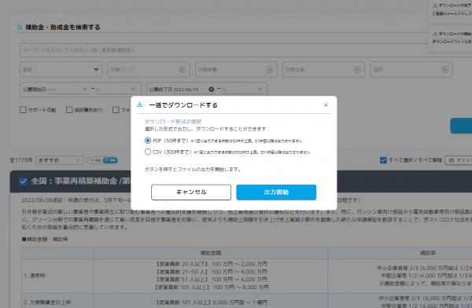This screenshot has width=472, height=308.
Task: Toggle the サポート可能 checkbox
Action: click(23, 110)
